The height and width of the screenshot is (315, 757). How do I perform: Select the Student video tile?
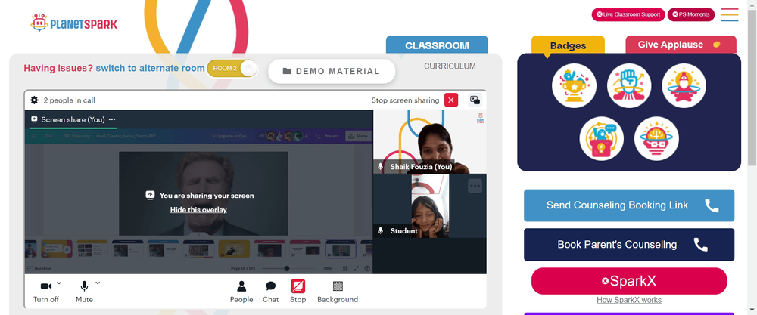tap(430, 205)
